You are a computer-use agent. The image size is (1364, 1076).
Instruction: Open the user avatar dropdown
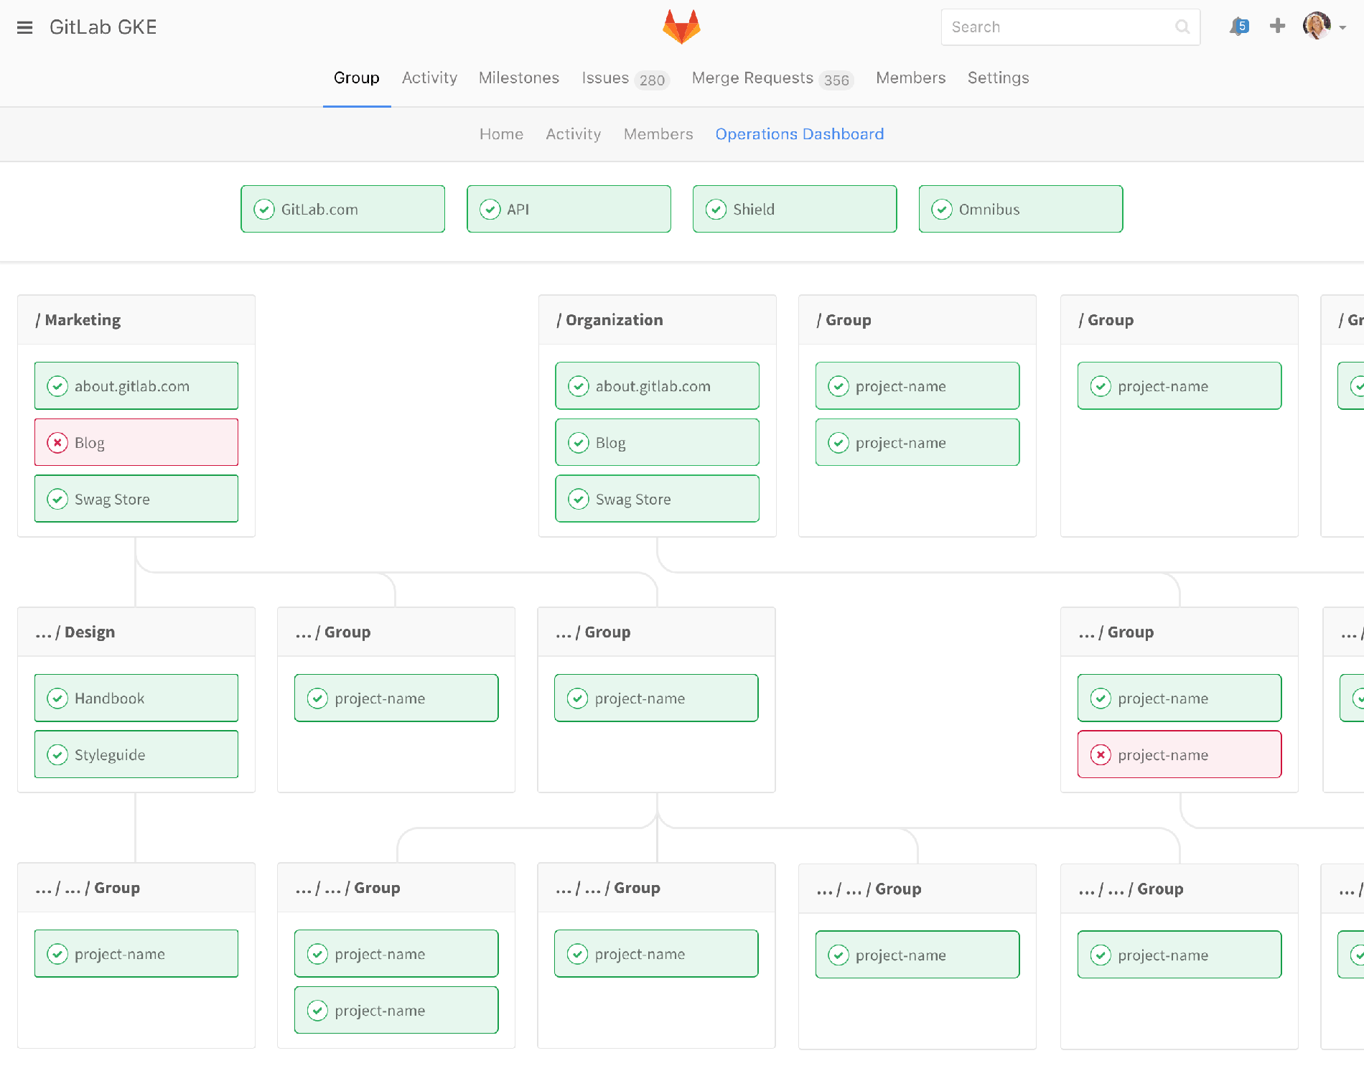[x=1316, y=27]
